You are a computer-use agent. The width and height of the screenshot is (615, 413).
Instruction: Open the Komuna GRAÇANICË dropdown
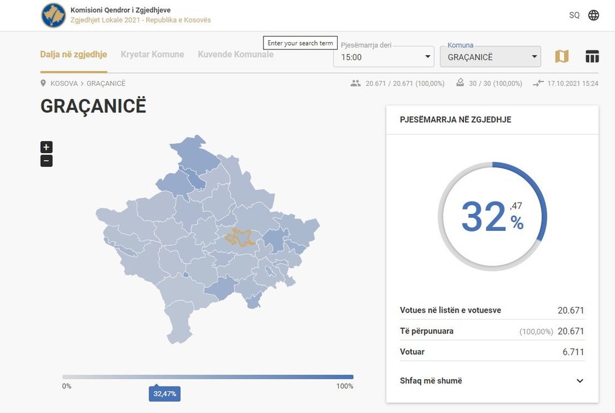pos(490,56)
